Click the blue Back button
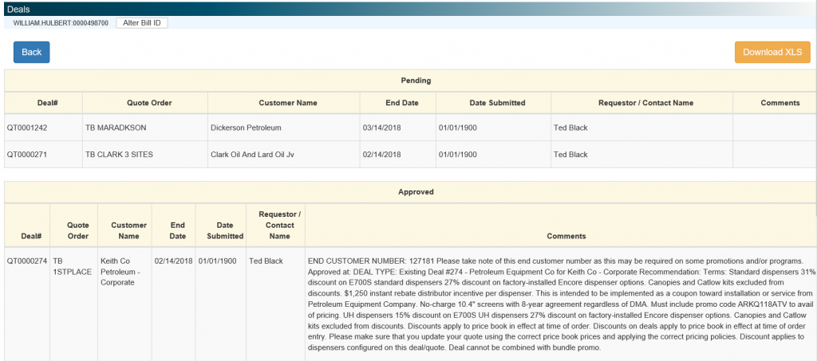This screenshot has width=817, height=361. click(31, 52)
